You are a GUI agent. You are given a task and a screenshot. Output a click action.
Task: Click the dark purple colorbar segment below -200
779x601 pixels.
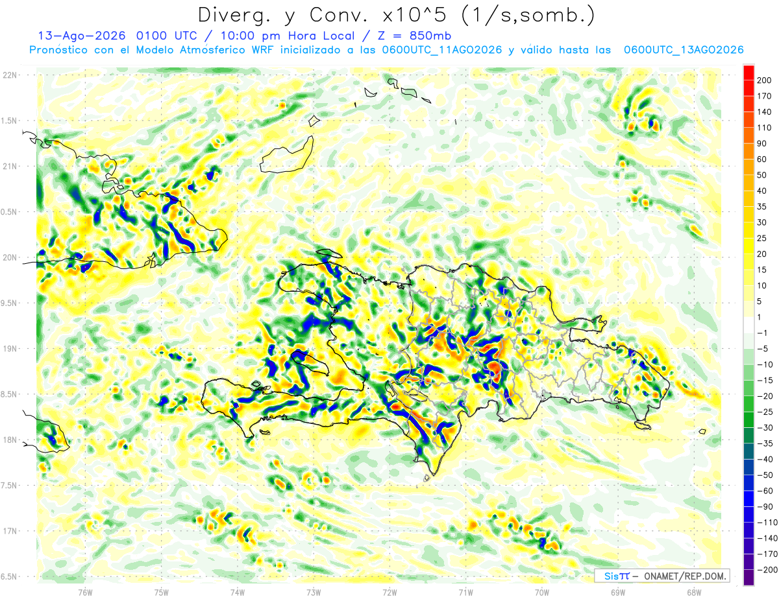(x=748, y=577)
